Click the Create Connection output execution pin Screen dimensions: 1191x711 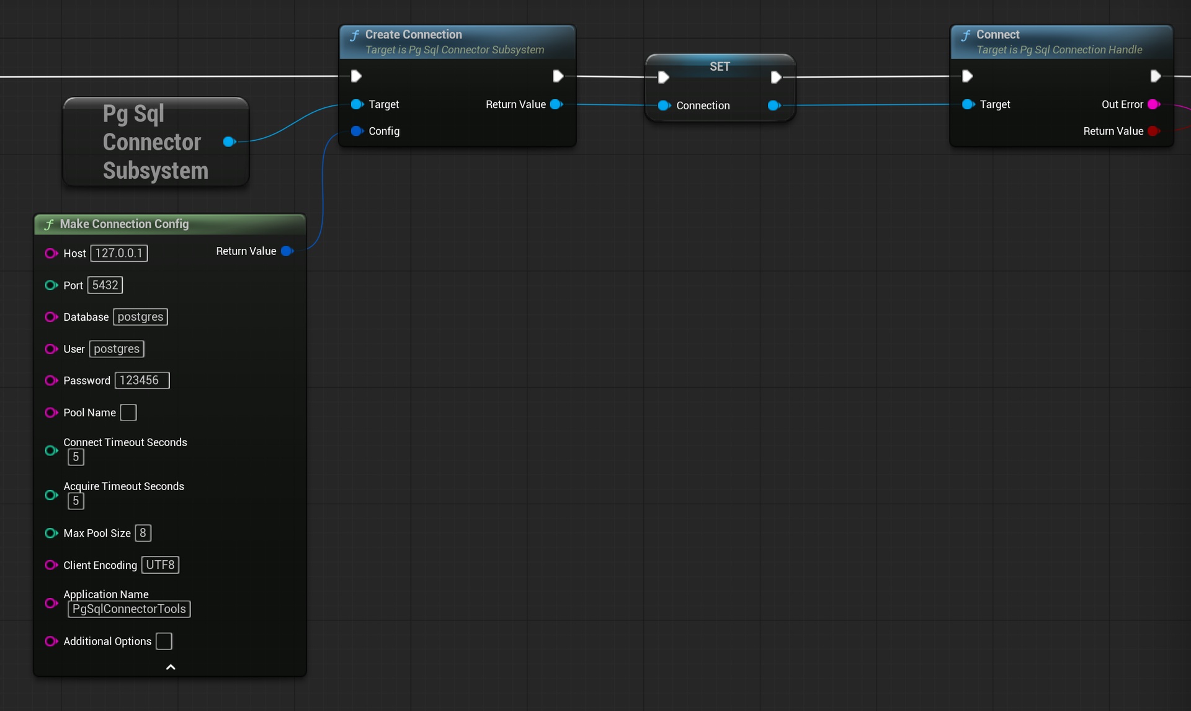558,76
